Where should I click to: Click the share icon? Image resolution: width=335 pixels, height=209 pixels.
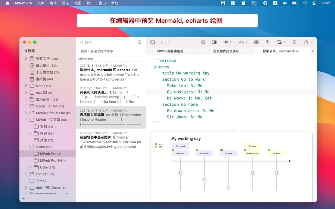pos(306,42)
